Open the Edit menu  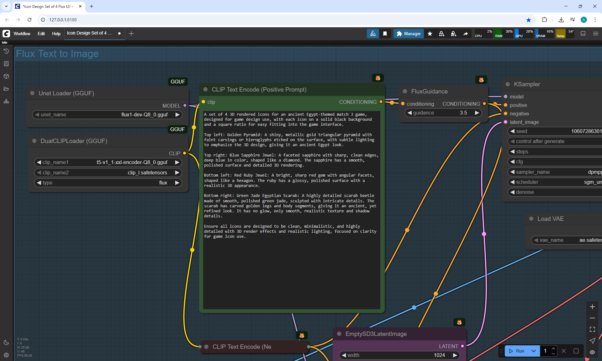41,34
